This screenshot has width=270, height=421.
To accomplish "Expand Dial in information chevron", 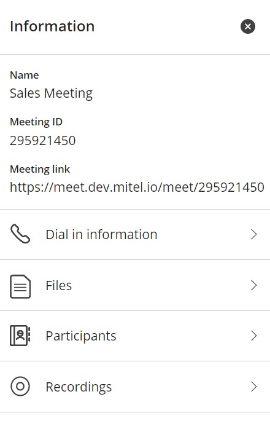I will point(254,234).
